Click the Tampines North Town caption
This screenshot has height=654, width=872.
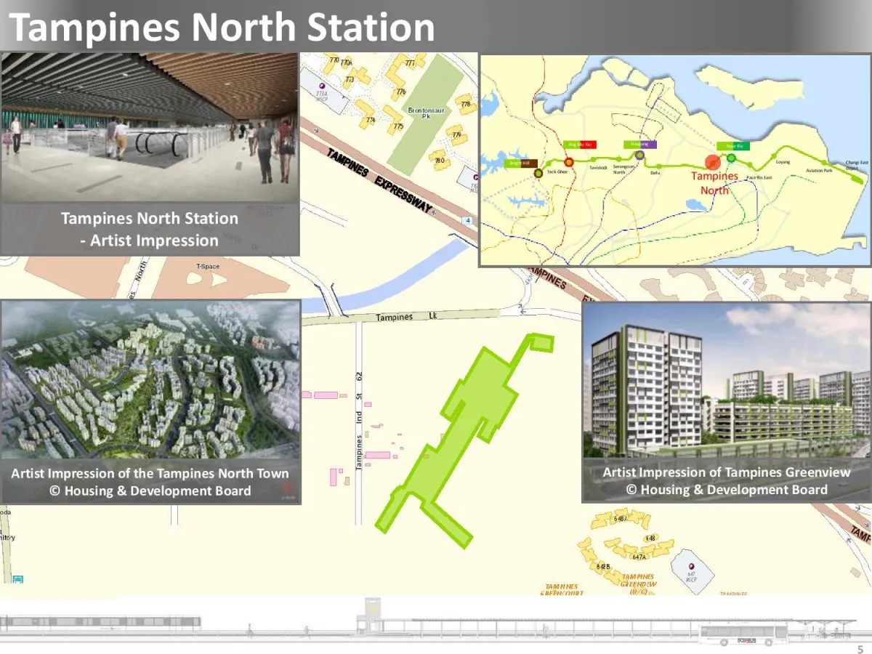click(150, 482)
